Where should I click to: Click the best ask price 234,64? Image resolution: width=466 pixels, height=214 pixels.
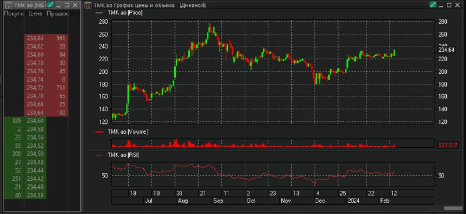point(35,113)
